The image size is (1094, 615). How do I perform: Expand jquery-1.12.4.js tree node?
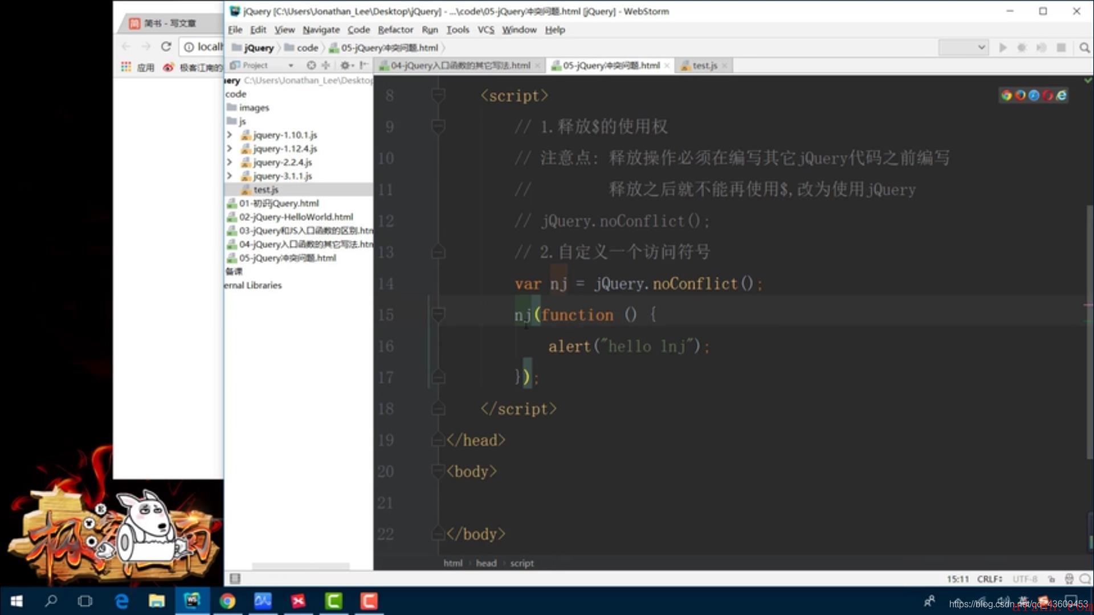pos(229,149)
